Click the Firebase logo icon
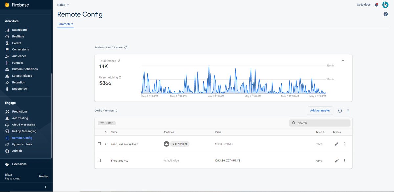Screen dimensions: 394x192 point(7,5)
